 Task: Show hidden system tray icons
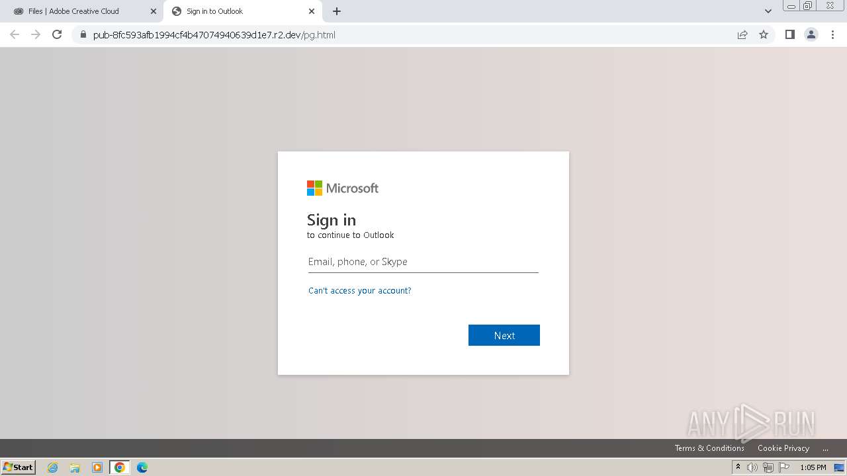pyautogui.click(x=738, y=467)
